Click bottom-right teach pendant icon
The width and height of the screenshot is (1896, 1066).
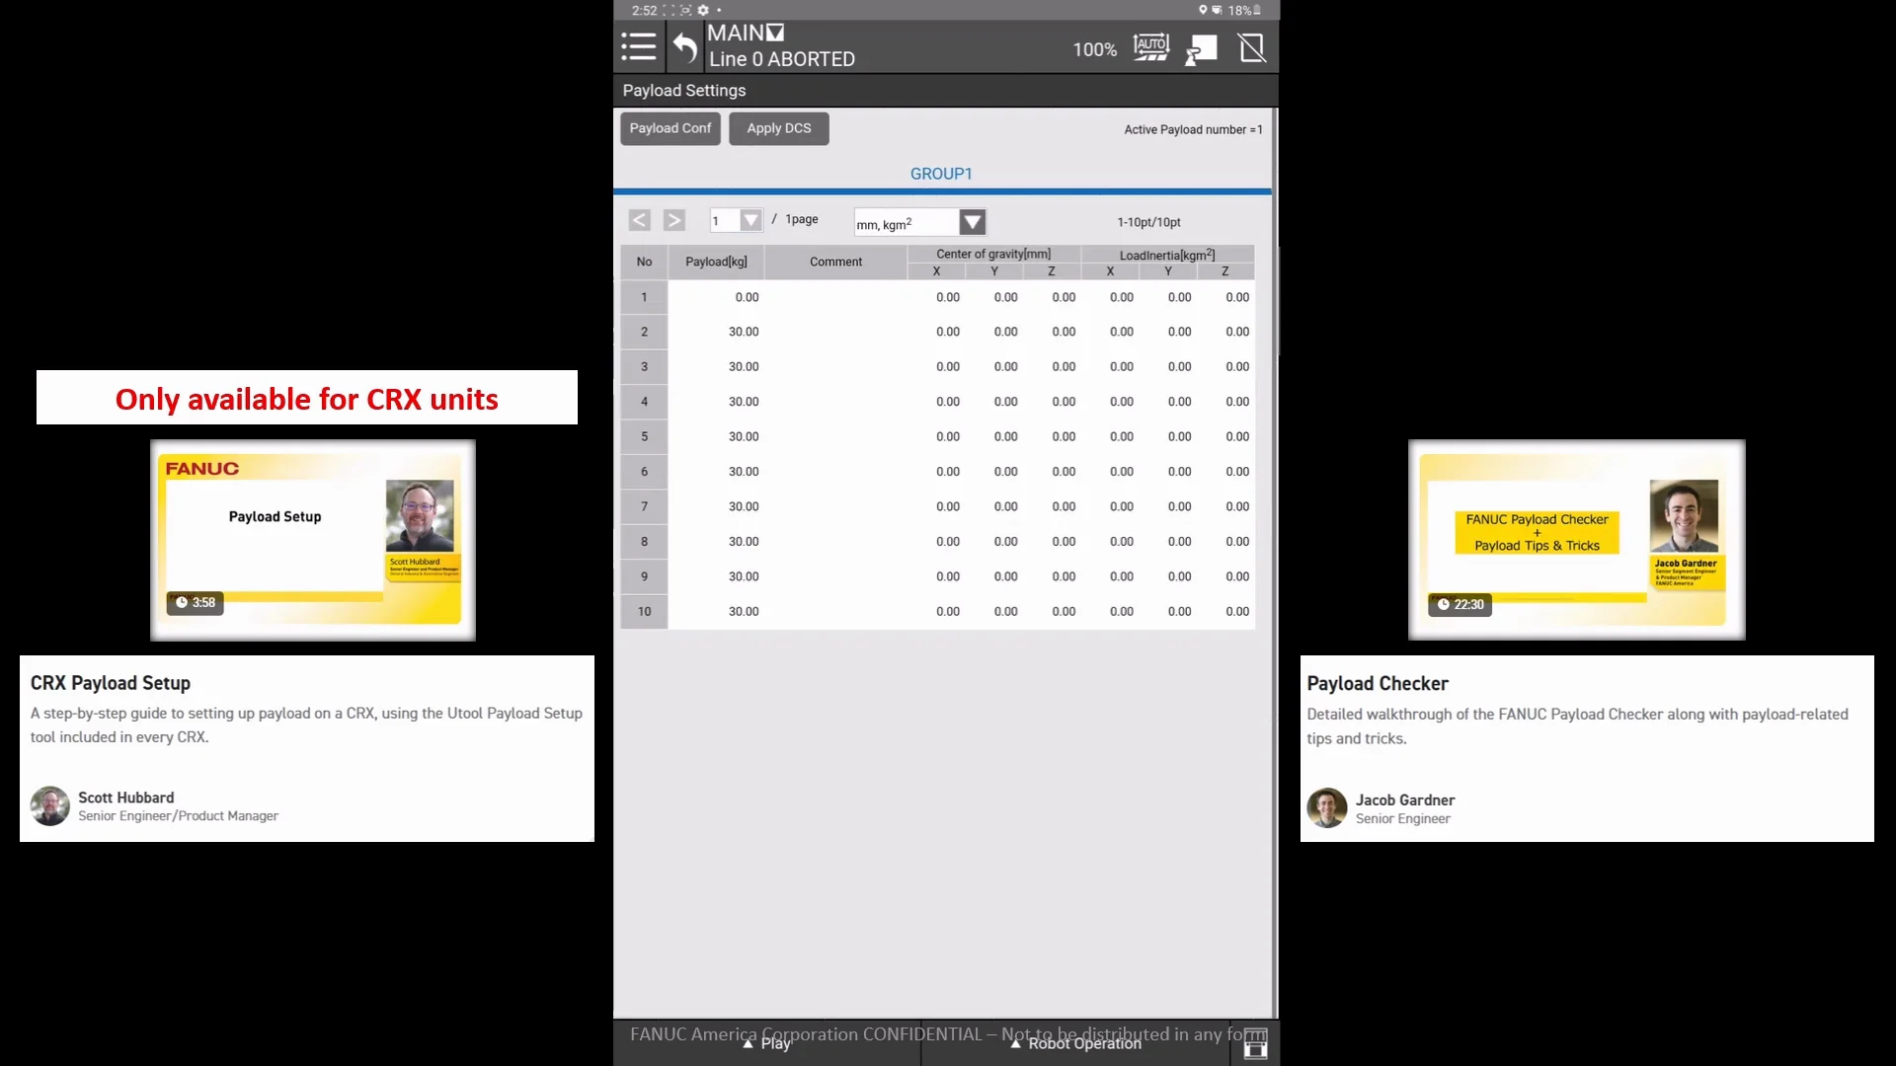coord(1254,1043)
